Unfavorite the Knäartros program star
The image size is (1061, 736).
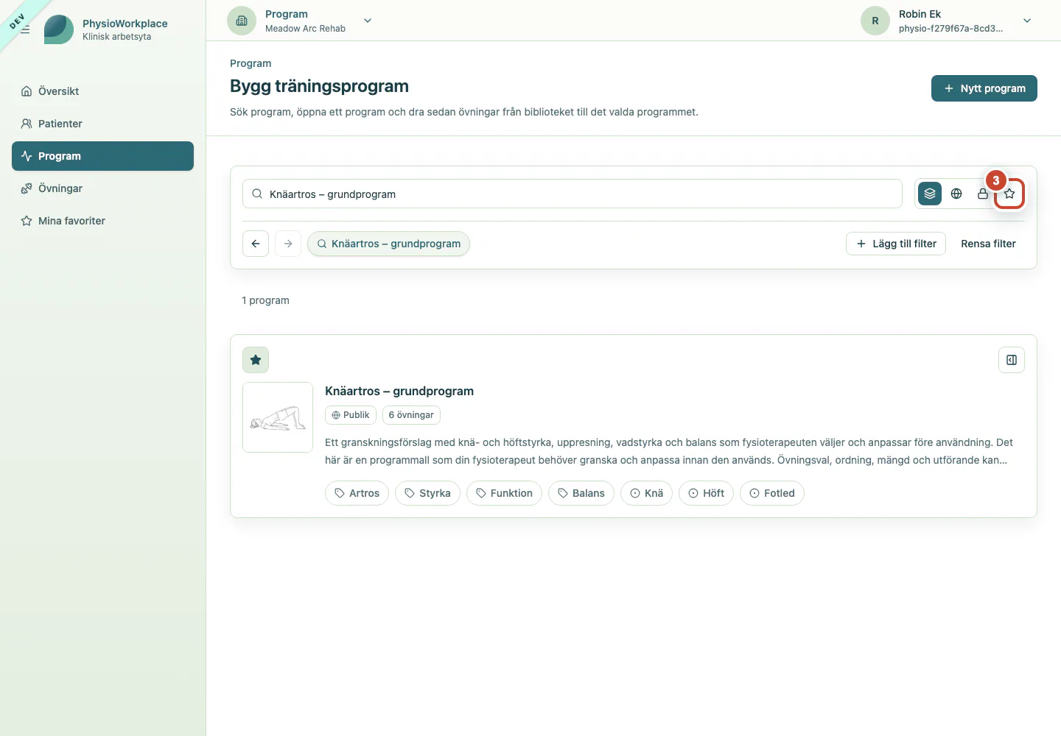click(x=256, y=360)
